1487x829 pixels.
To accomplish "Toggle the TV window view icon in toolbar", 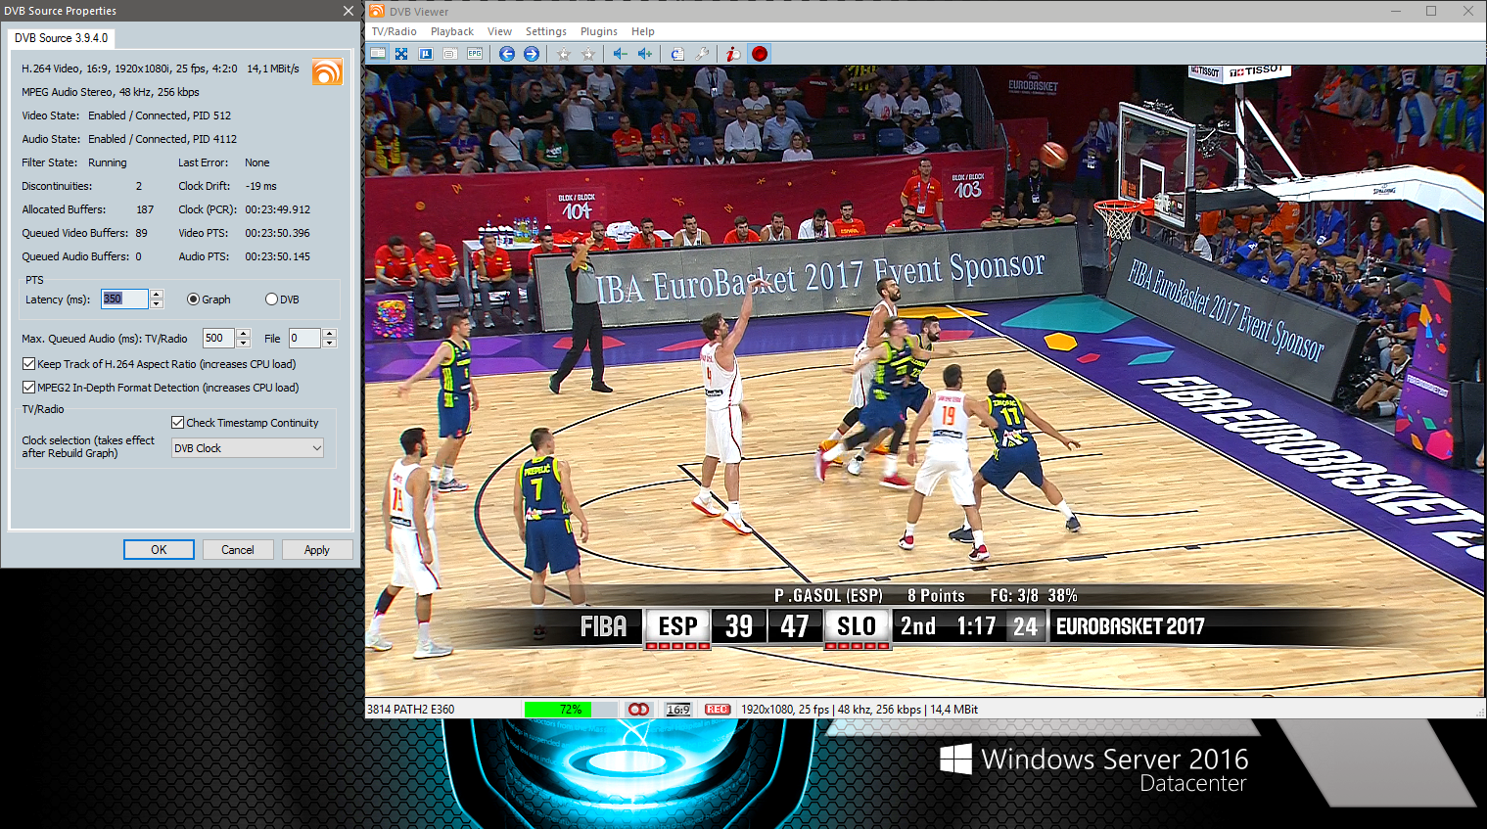I will tap(377, 54).
